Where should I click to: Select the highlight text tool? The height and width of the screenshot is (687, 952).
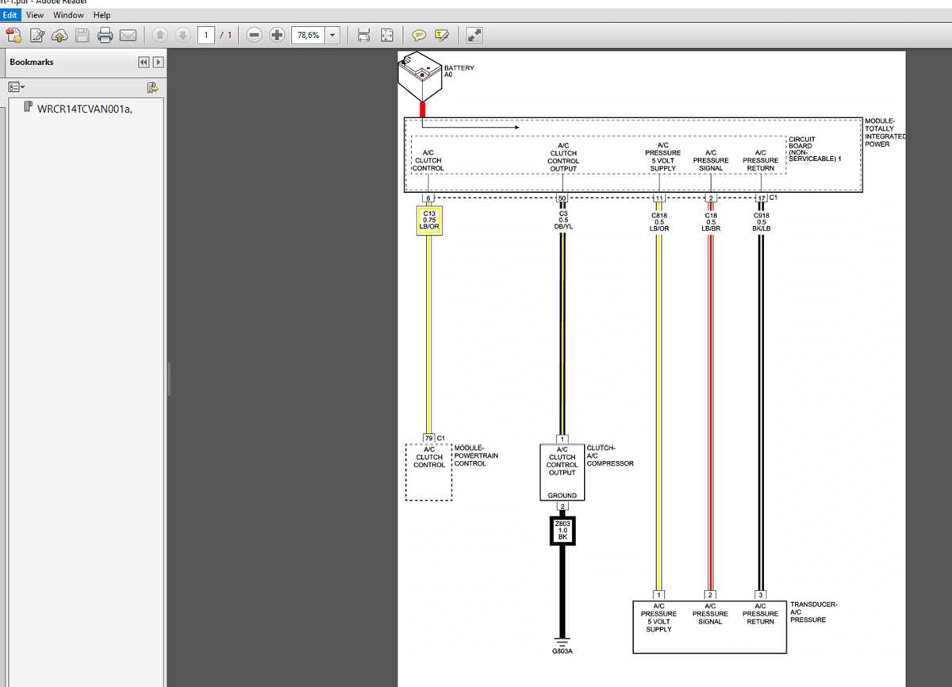click(442, 35)
